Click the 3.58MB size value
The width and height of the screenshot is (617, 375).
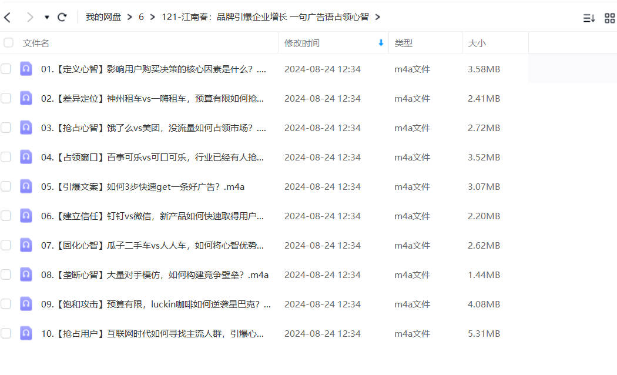484,69
